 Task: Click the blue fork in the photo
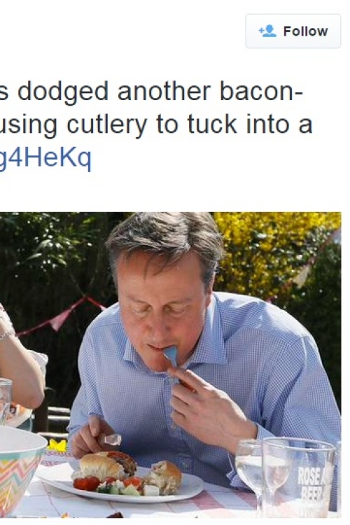click(171, 356)
